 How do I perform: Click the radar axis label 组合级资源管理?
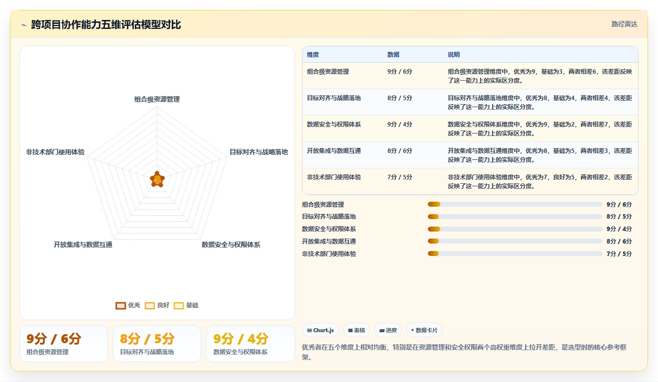pyautogui.click(x=157, y=99)
